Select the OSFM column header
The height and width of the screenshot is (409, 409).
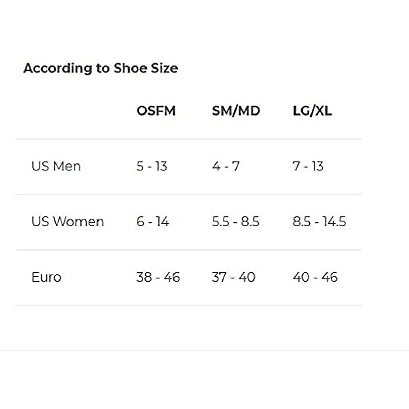pyautogui.click(x=156, y=111)
